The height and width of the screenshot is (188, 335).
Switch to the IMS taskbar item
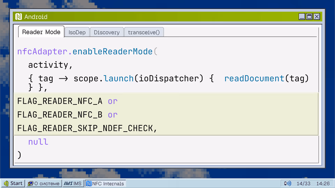tap(73, 183)
